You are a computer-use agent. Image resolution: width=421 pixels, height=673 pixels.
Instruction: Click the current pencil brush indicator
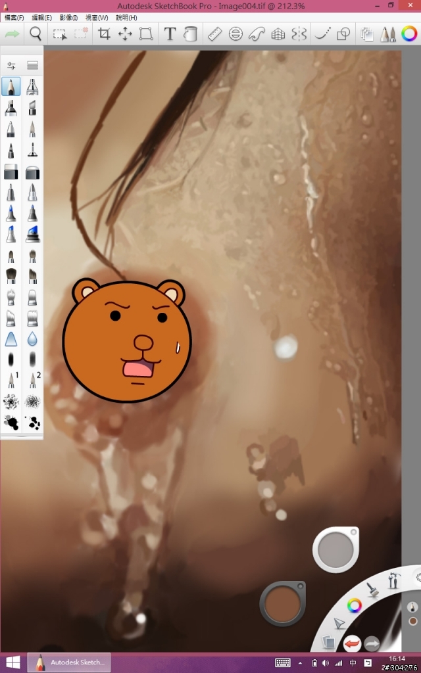(x=412, y=607)
